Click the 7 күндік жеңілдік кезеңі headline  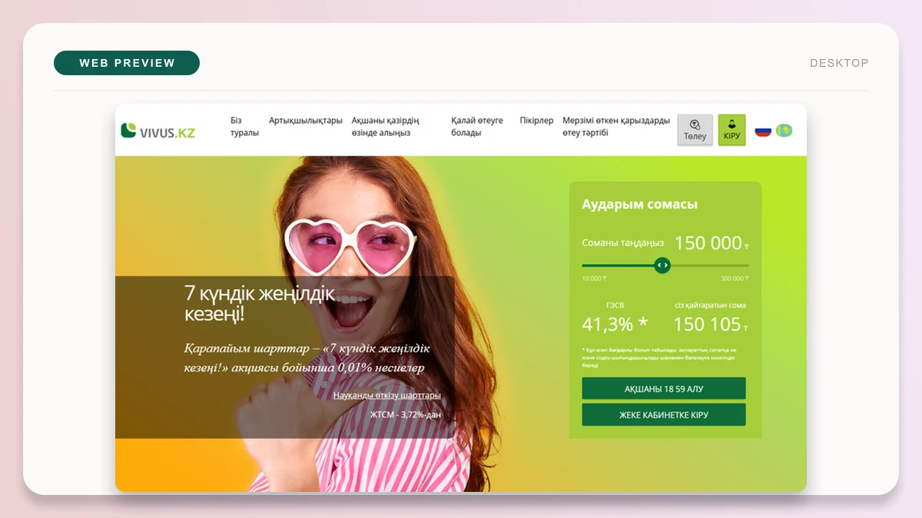pos(260,303)
